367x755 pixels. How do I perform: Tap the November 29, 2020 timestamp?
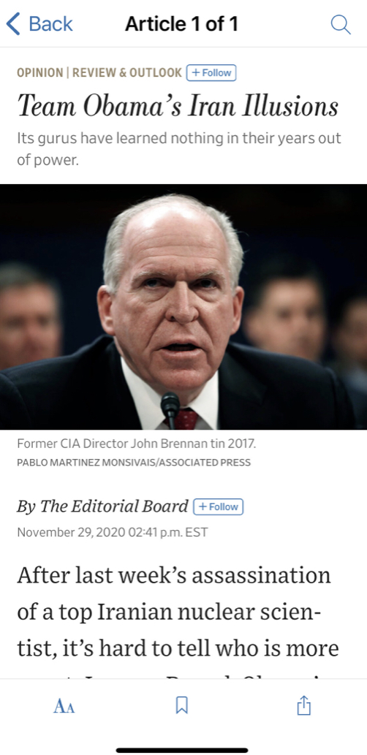112,533
